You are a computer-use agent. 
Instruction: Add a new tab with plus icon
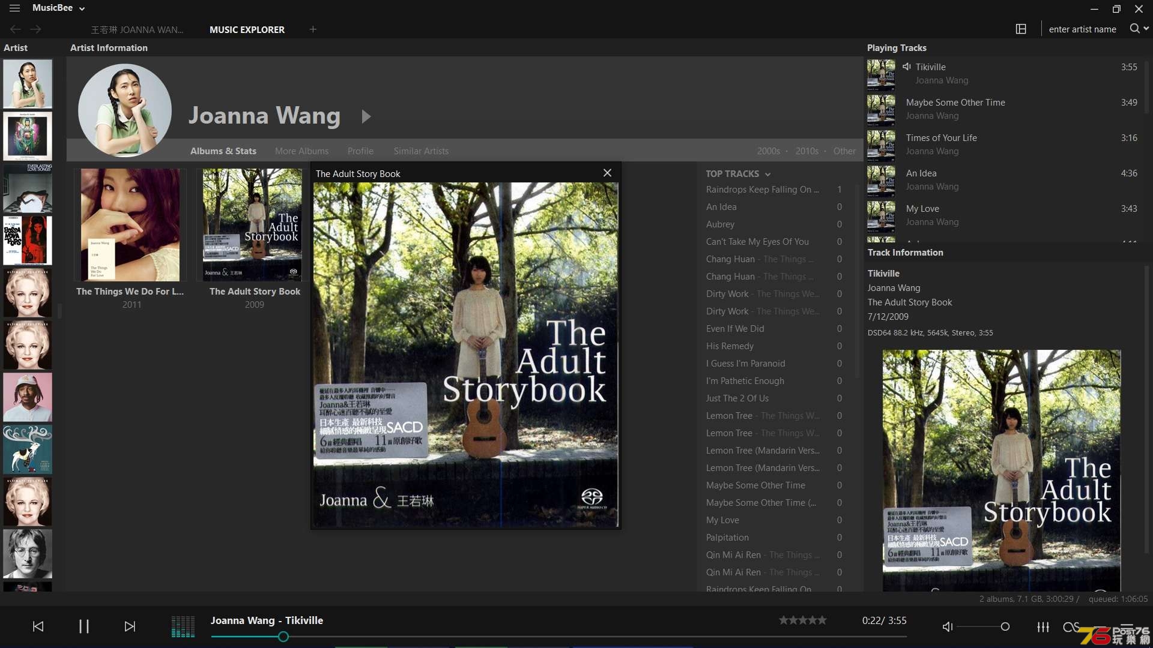click(x=313, y=29)
